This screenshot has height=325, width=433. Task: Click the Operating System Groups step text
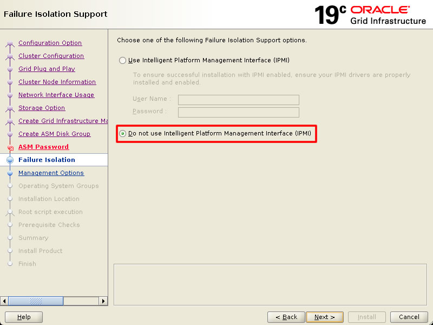58,186
